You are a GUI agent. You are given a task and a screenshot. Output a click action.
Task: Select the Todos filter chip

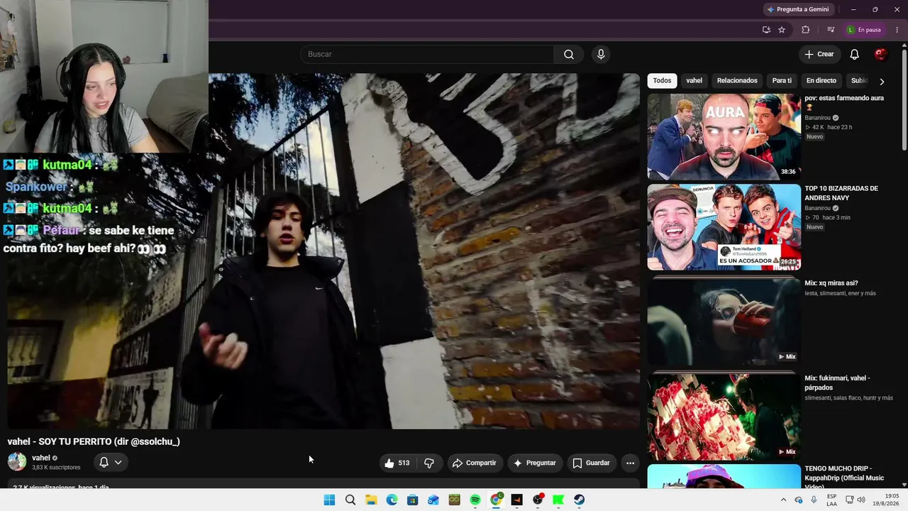pos(662,81)
